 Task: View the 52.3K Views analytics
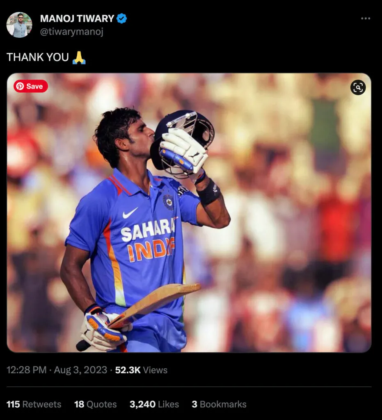click(x=141, y=370)
